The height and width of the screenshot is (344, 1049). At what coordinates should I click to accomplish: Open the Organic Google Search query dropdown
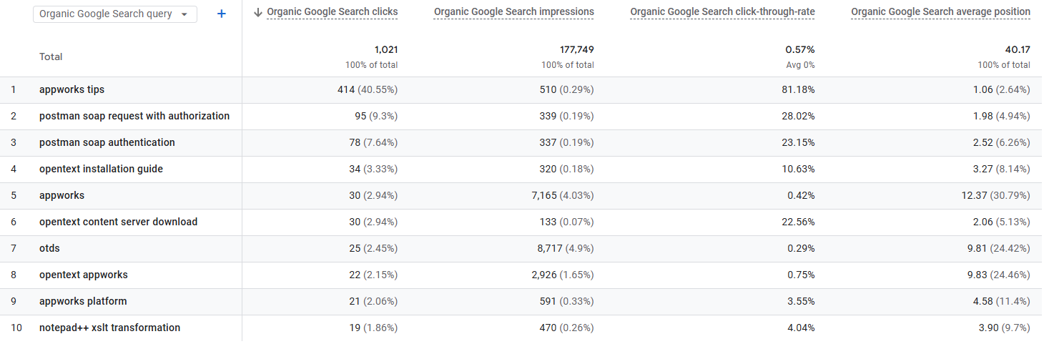[x=115, y=14]
